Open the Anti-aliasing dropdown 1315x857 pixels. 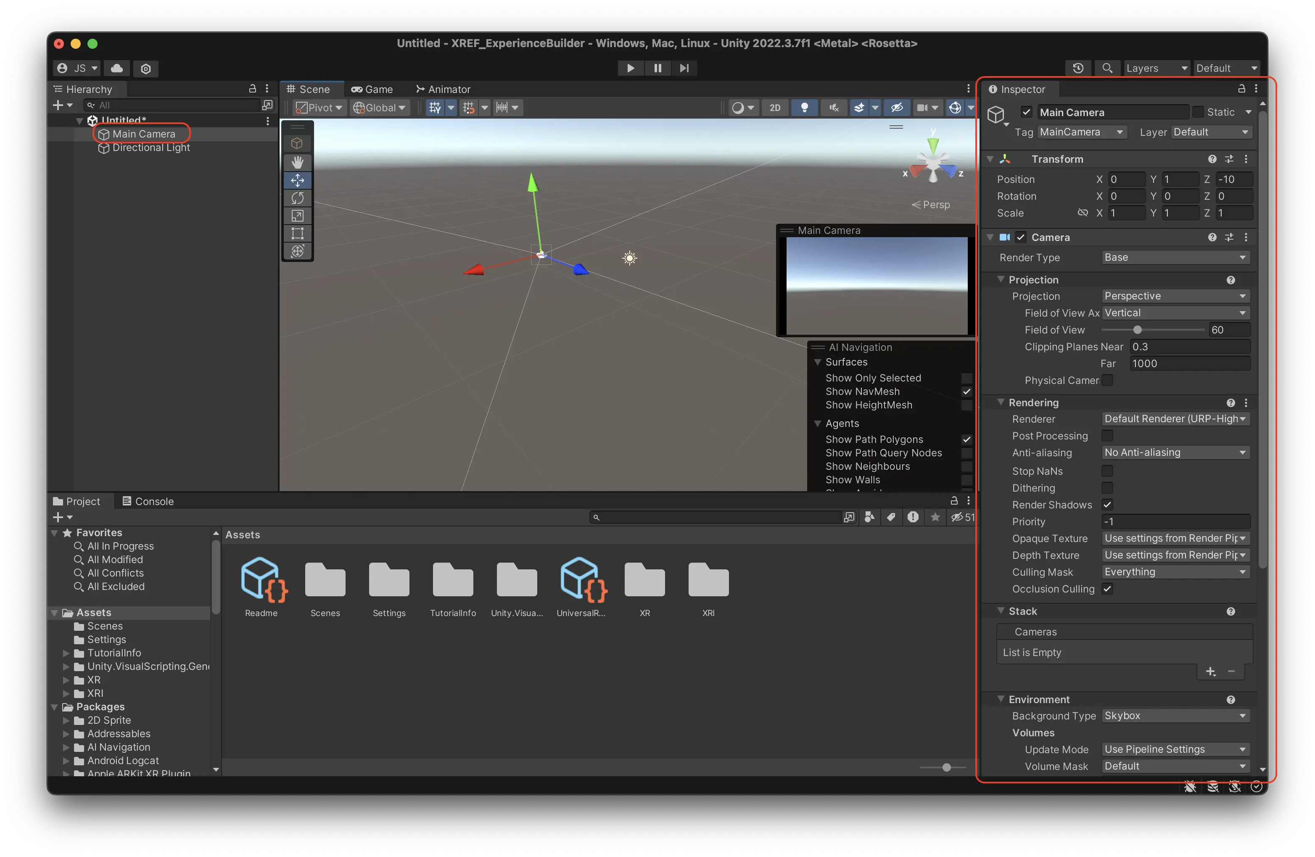(x=1175, y=452)
